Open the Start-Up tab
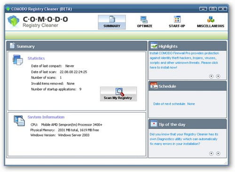This screenshot has width=235, height=172. (177, 22)
